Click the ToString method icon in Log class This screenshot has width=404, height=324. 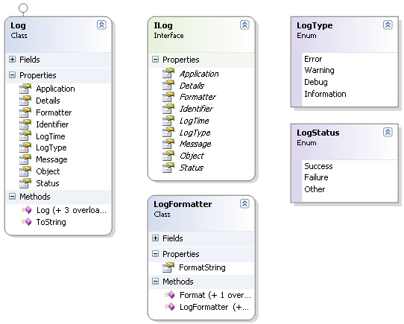[x=26, y=222]
